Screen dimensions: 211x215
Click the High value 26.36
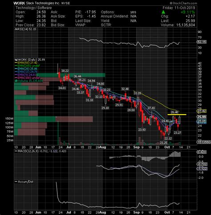(41, 17)
